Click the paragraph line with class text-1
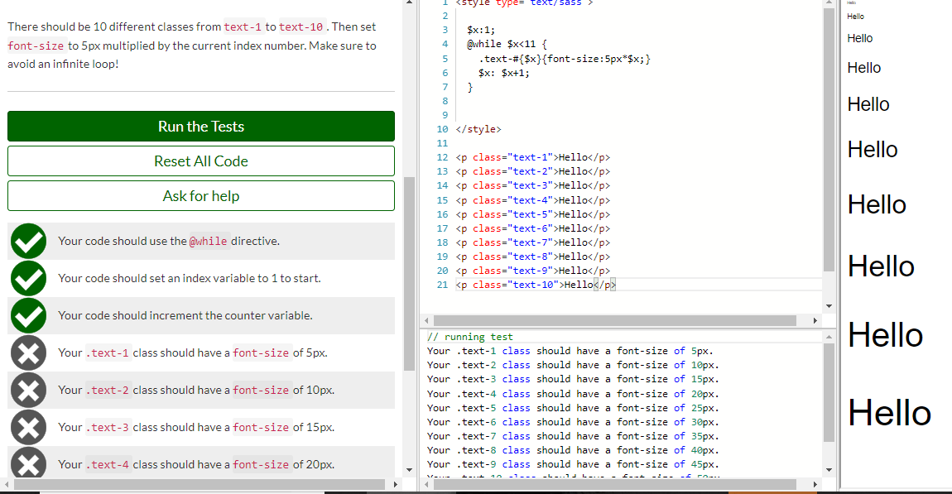This screenshot has width=952, height=494. pyautogui.click(x=533, y=157)
